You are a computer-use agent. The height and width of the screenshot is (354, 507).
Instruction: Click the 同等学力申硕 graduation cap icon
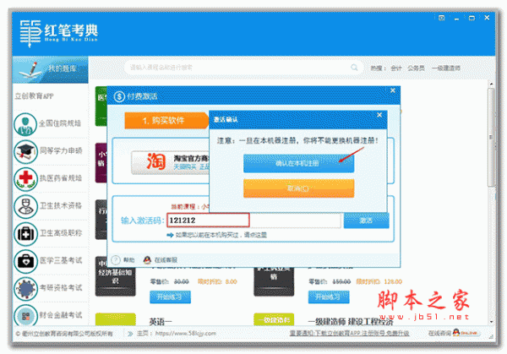pos(25,151)
